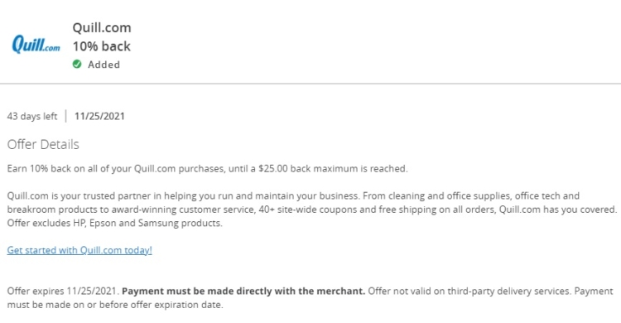621x323 pixels.
Task: Click the Offer expires 11/25/2021 text
Action: click(x=63, y=291)
